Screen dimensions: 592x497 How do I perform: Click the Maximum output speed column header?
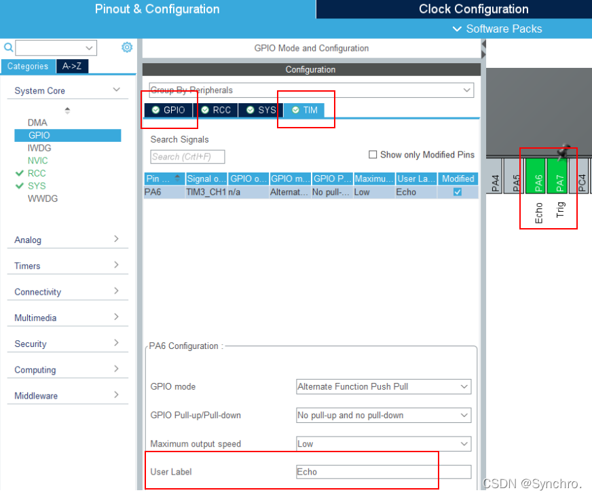pyautogui.click(x=374, y=179)
